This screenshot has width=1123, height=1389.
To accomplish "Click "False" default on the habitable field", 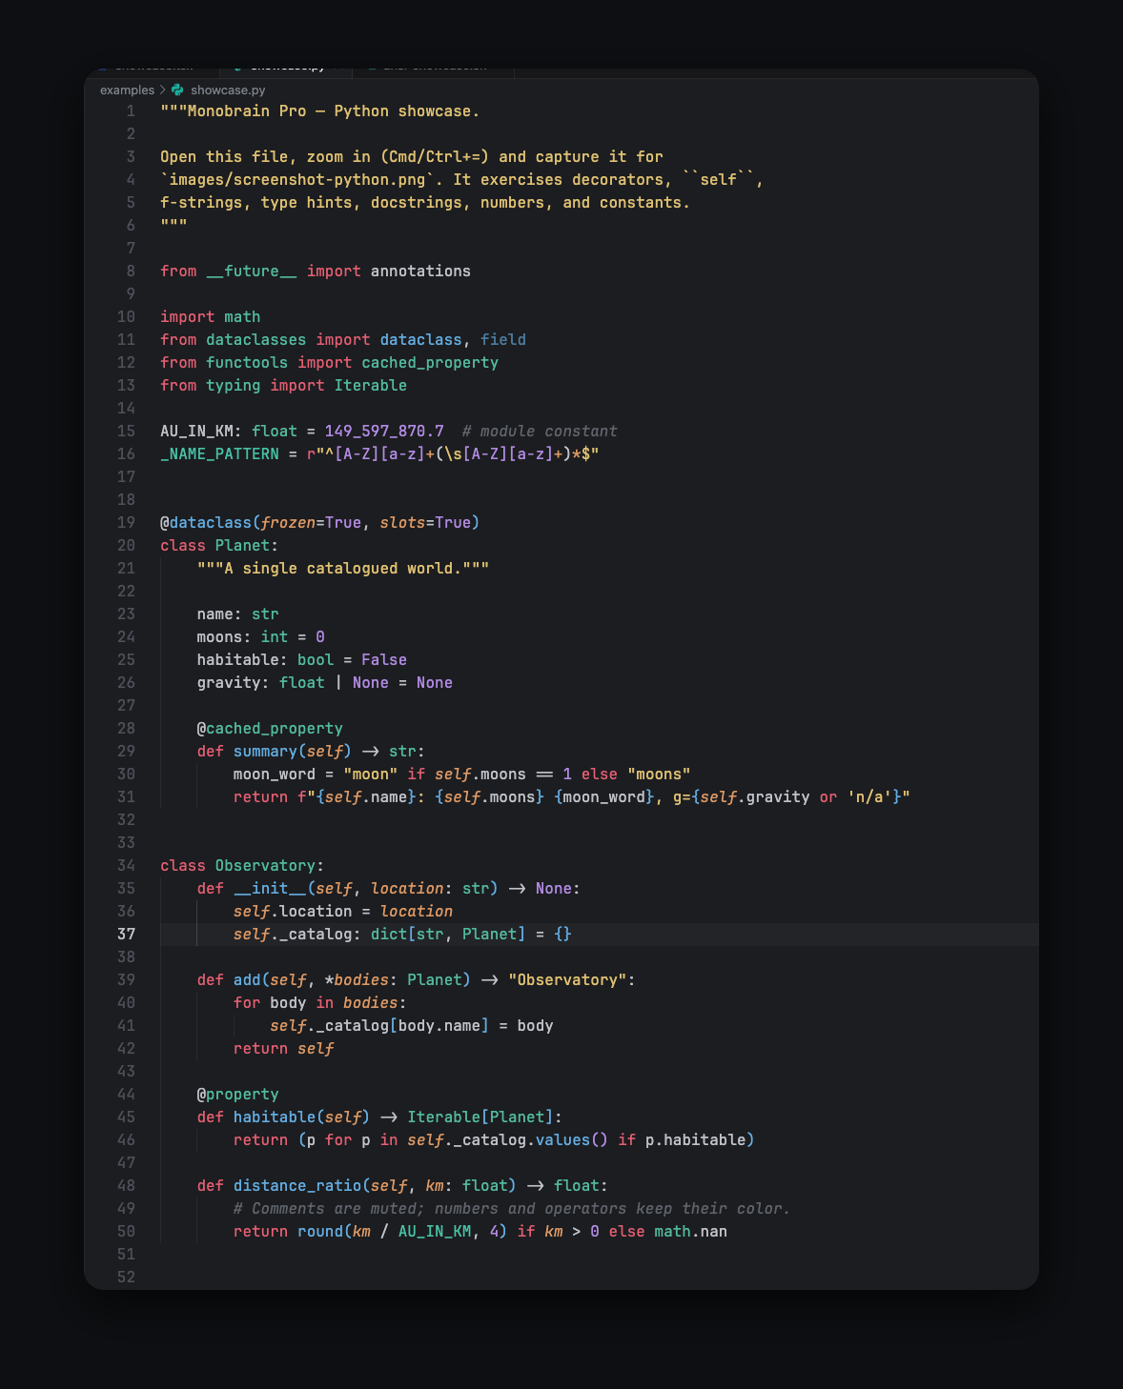I will [384, 659].
